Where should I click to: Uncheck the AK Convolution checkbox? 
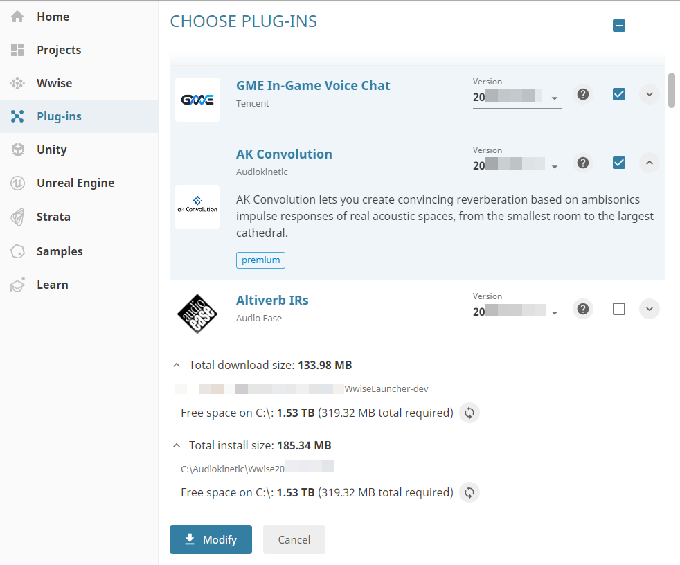pyautogui.click(x=619, y=163)
